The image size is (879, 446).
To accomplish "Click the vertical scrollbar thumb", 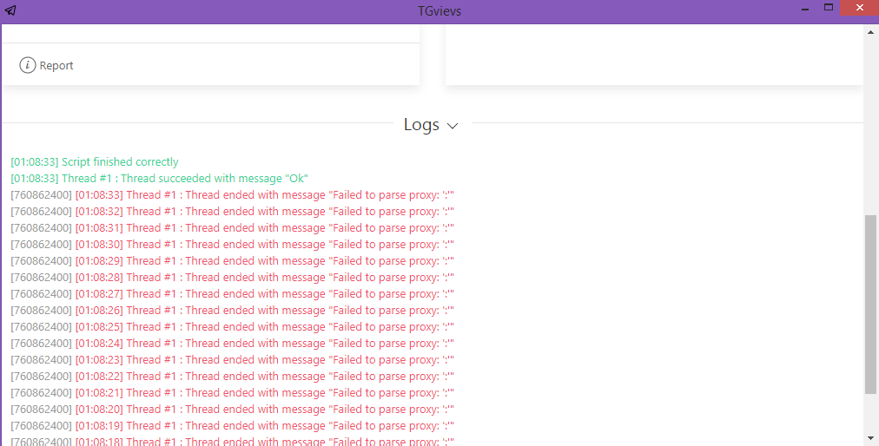I will [x=871, y=304].
